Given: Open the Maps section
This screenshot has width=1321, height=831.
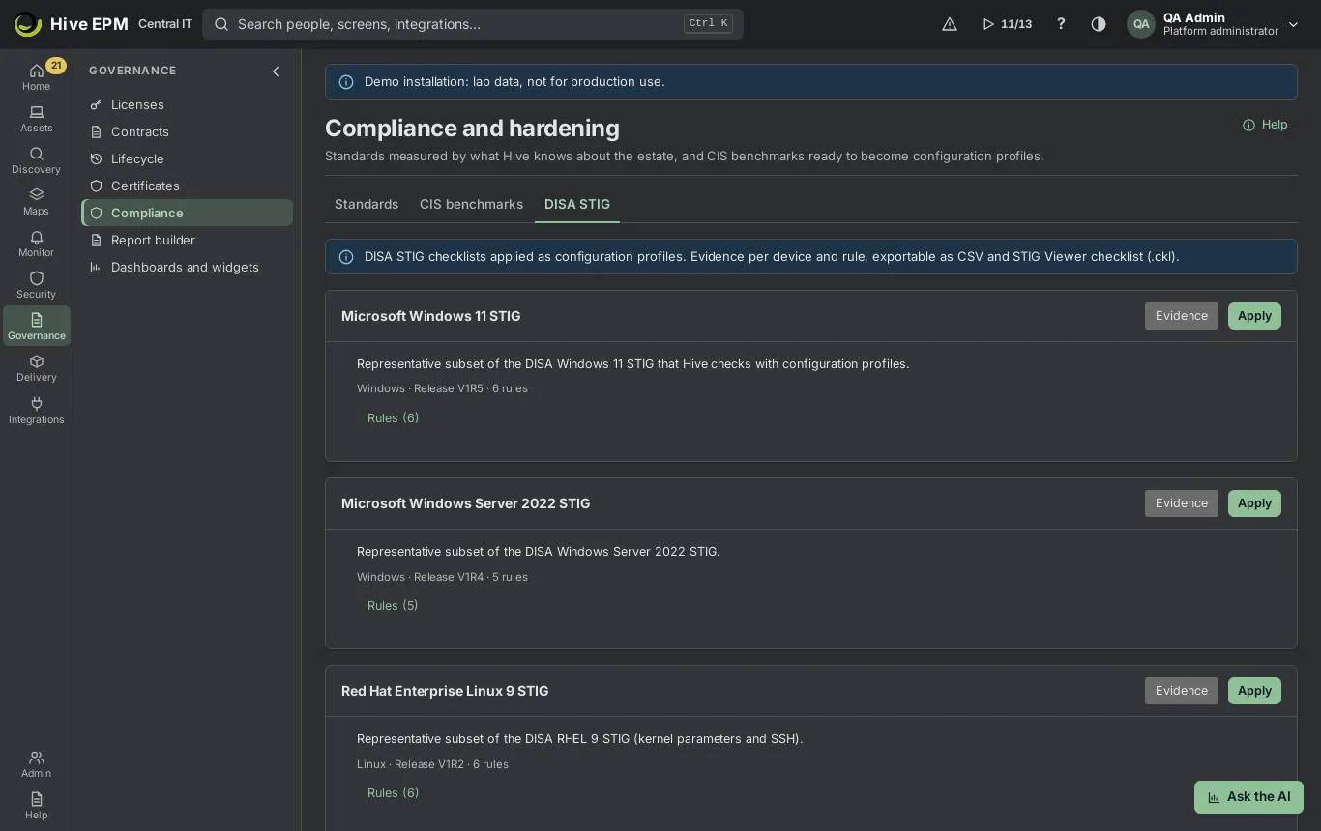Looking at the screenshot, I should coord(36,202).
